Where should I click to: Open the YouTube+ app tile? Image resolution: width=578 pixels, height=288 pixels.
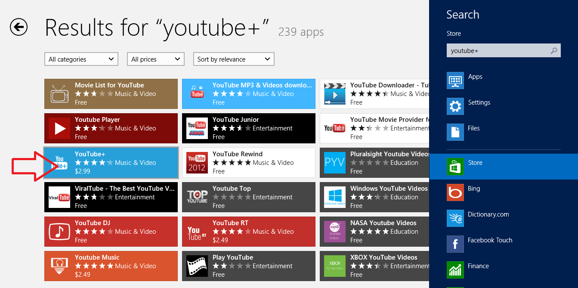pyautogui.click(x=111, y=163)
